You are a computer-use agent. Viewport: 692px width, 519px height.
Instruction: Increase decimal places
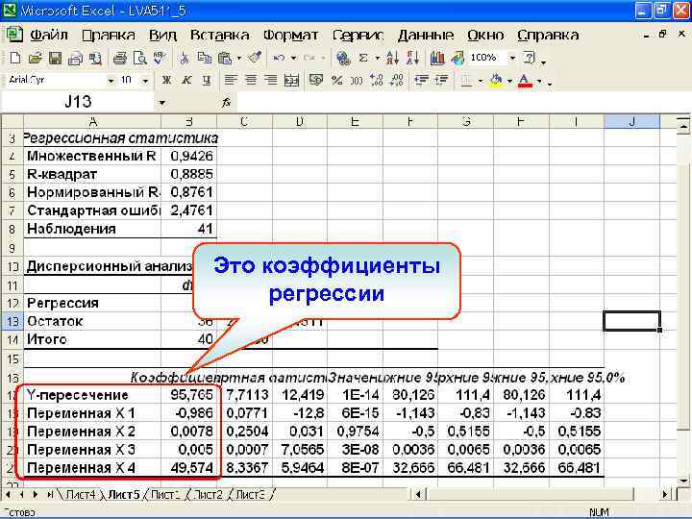coord(377,80)
